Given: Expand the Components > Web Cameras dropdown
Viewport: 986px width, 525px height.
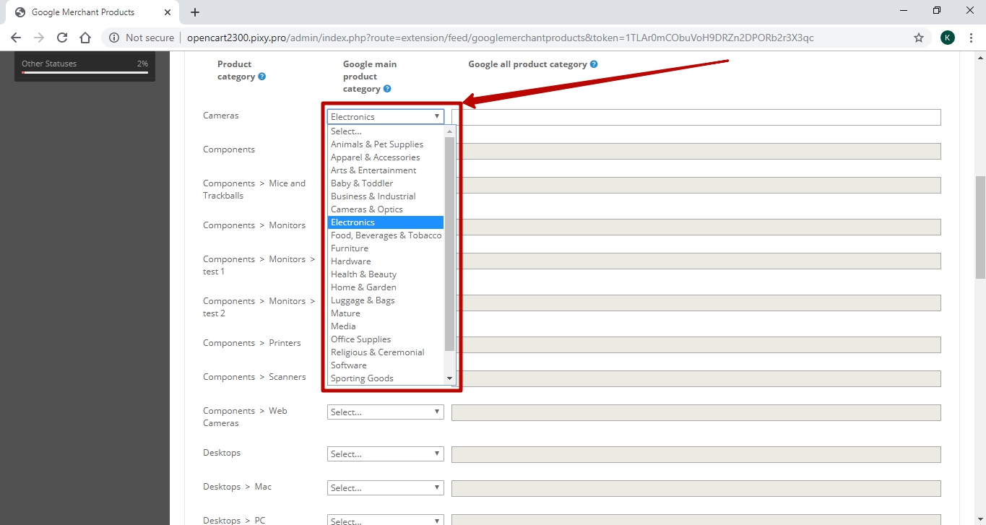Looking at the screenshot, I should [x=385, y=412].
